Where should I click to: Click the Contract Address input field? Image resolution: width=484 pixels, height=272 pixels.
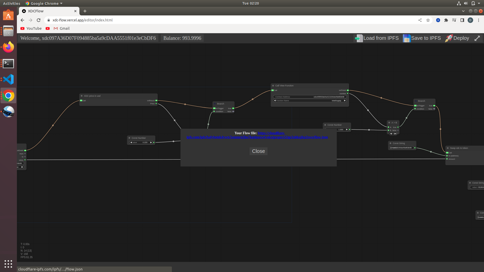pyautogui.click(x=310, y=97)
